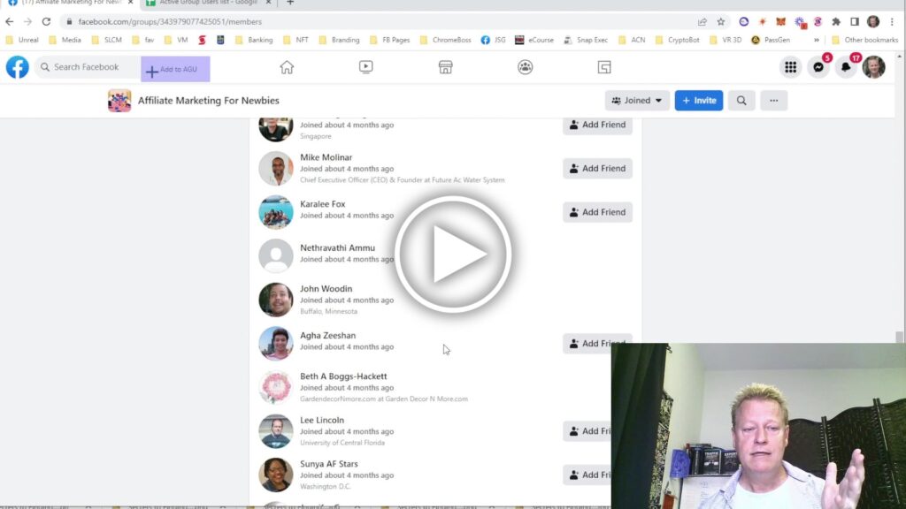The image size is (906, 509).
Task: Click the Affiliate Marketing For Newbies title
Action: click(209, 101)
